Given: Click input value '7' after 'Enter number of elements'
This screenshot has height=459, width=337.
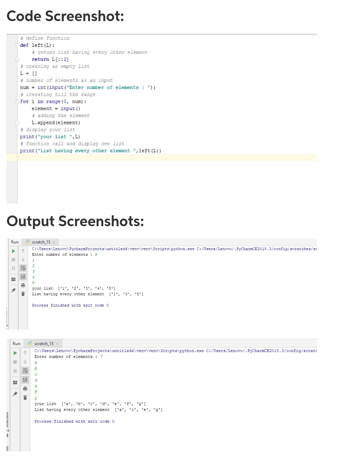Looking at the screenshot, I should coord(101,356).
